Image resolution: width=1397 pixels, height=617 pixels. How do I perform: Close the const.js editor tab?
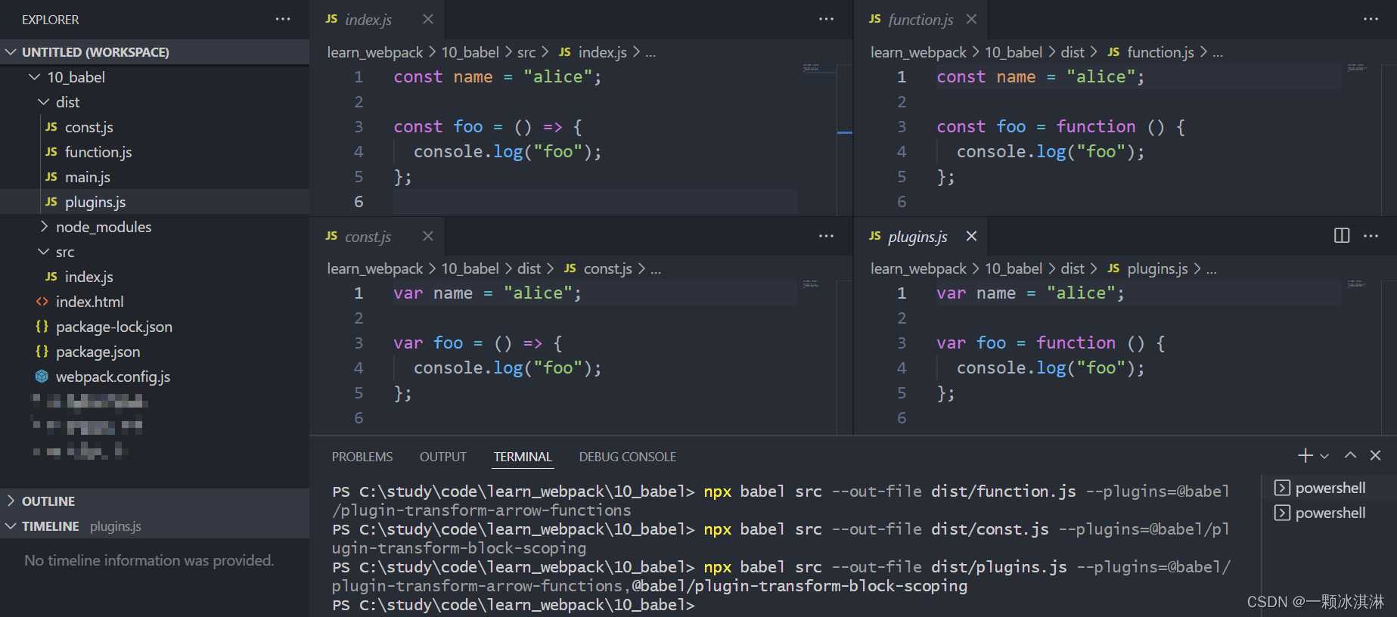pyautogui.click(x=428, y=237)
